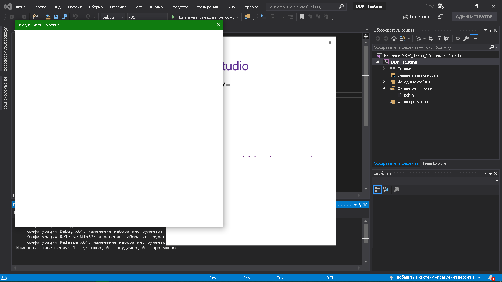Click the Sync with Active Document arrows
502x282 pixels.
click(x=431, y=39)
